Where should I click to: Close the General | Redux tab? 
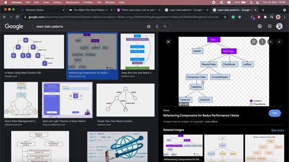(64, 10)
